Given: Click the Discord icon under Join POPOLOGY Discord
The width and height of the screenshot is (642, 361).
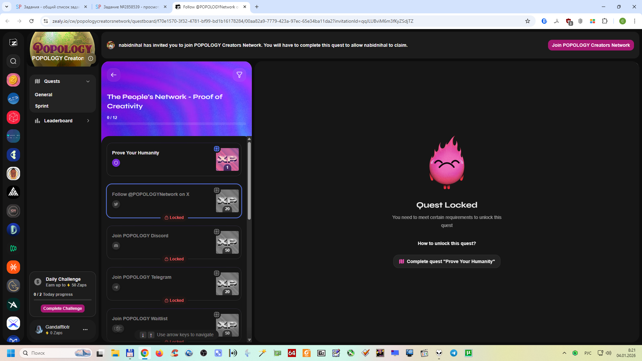Looking at the screenshot, I should tap(116, 246).
